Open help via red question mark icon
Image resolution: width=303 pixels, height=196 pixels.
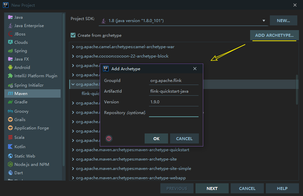tap(108, 138)
